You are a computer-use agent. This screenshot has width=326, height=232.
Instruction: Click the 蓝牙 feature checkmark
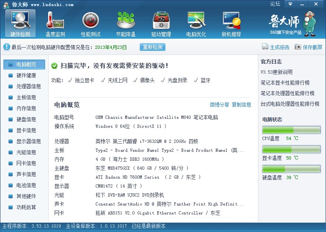(x=196, y=80)
